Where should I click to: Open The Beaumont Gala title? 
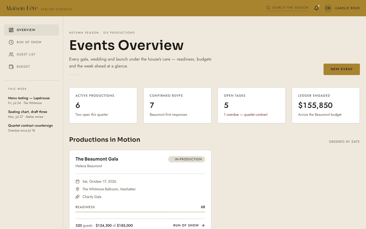97,159
